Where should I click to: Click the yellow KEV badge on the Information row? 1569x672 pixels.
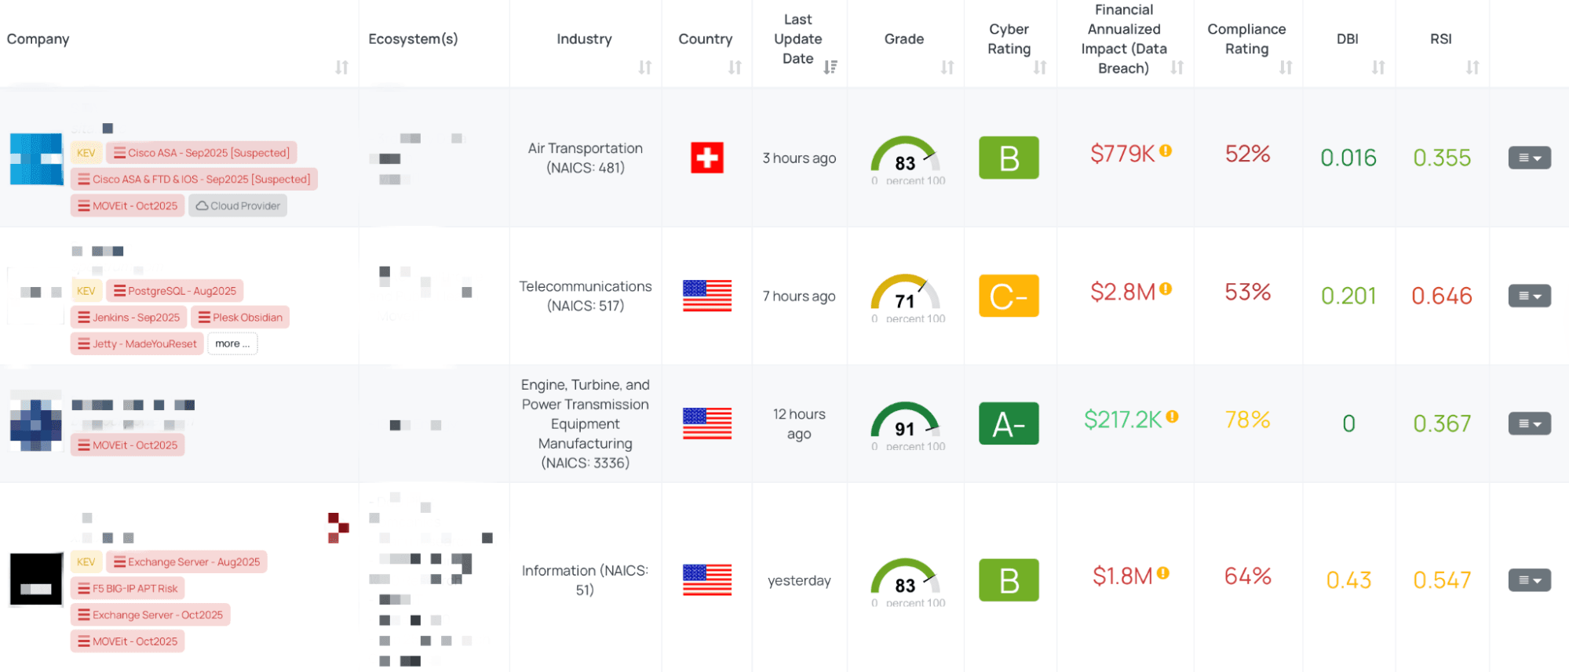(86, 561)
